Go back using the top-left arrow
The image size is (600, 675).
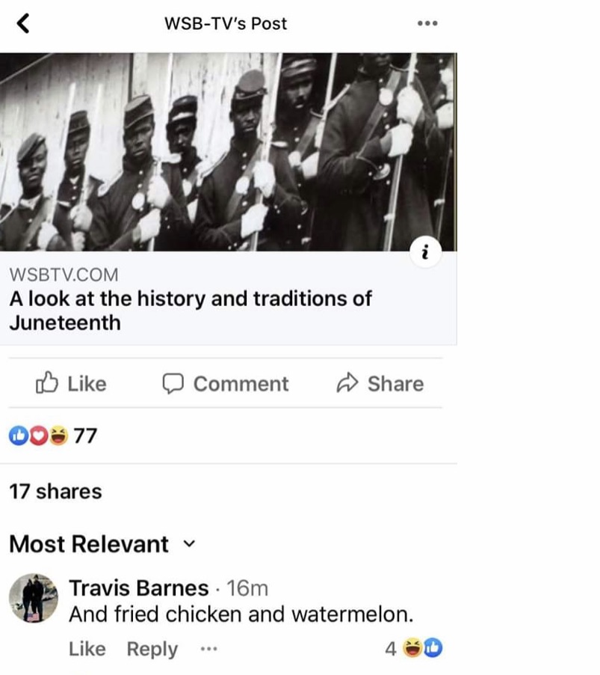[x=23, y=23]
